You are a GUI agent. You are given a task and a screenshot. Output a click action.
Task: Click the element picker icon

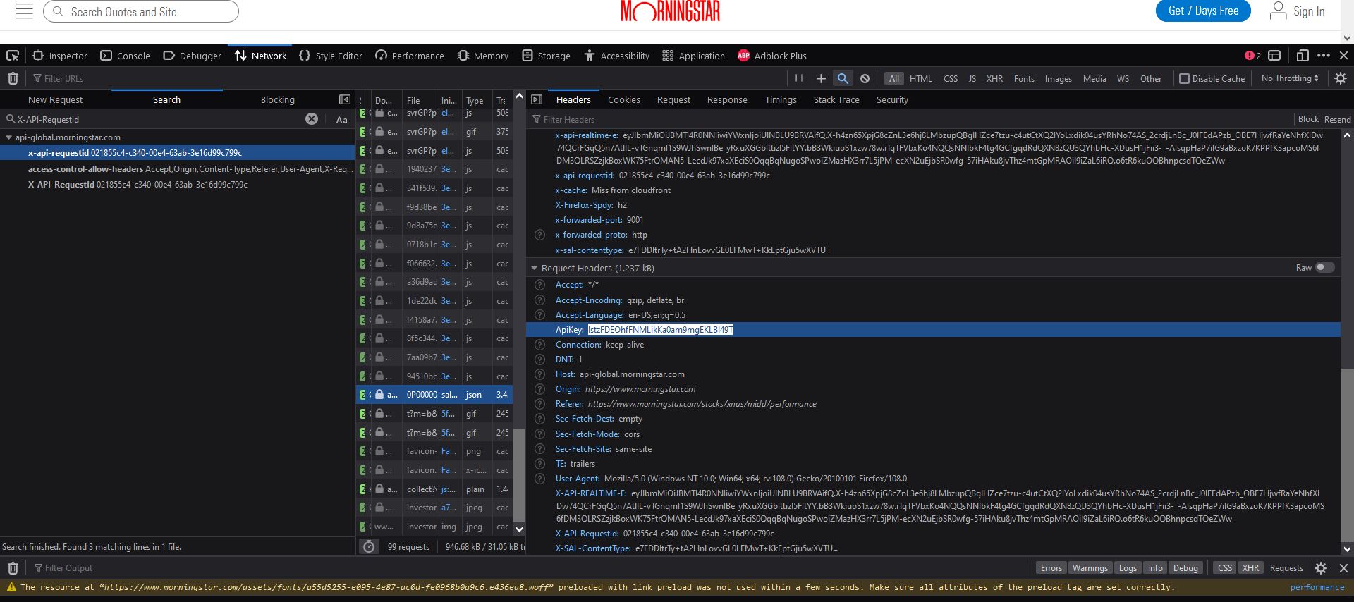(12, 56)
